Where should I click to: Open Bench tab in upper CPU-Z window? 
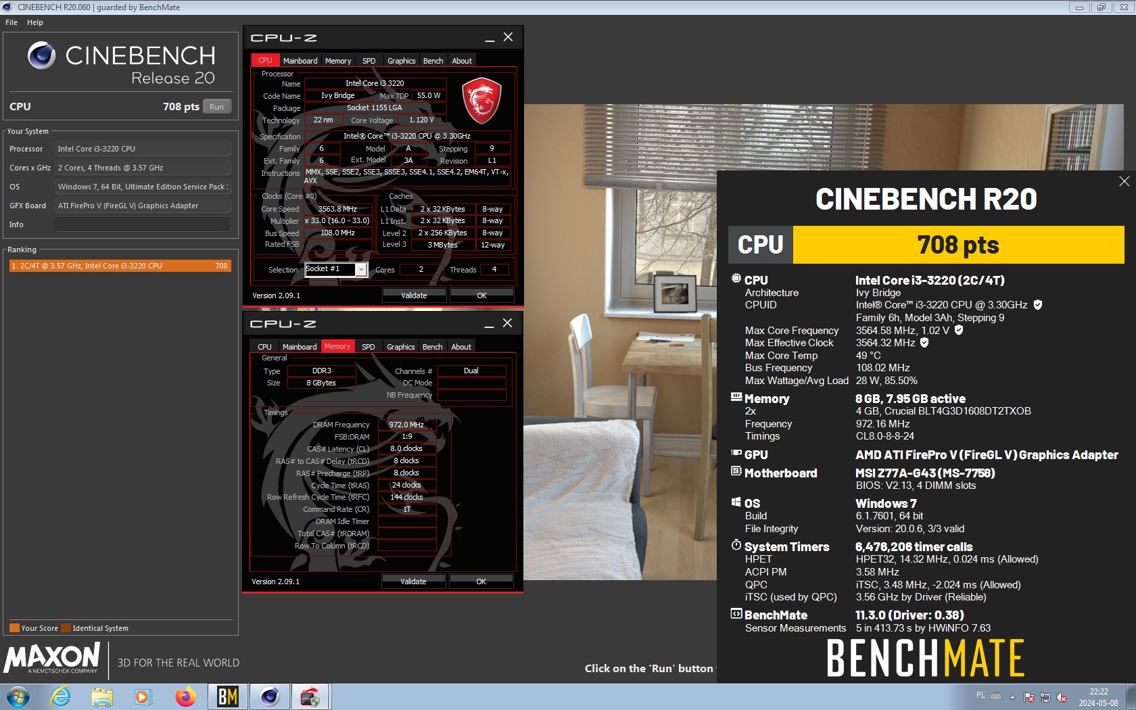coord(433,61)
